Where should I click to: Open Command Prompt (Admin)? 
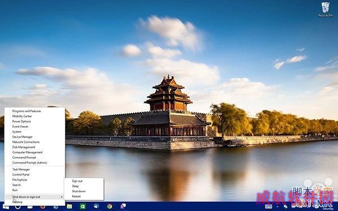tap(29, 163)
